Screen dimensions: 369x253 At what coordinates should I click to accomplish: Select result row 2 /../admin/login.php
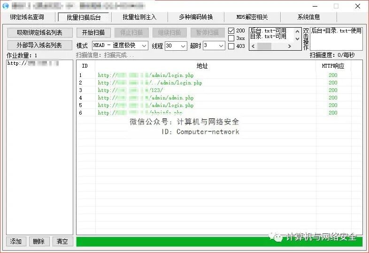pos(219,83)
